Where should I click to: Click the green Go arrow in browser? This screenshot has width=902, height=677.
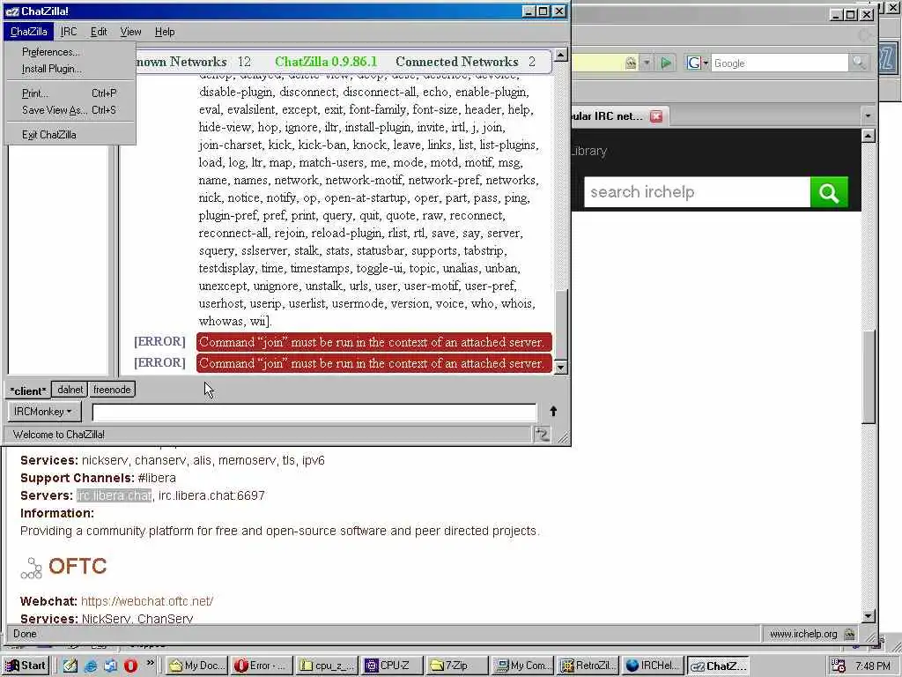(x=666, y=63)
